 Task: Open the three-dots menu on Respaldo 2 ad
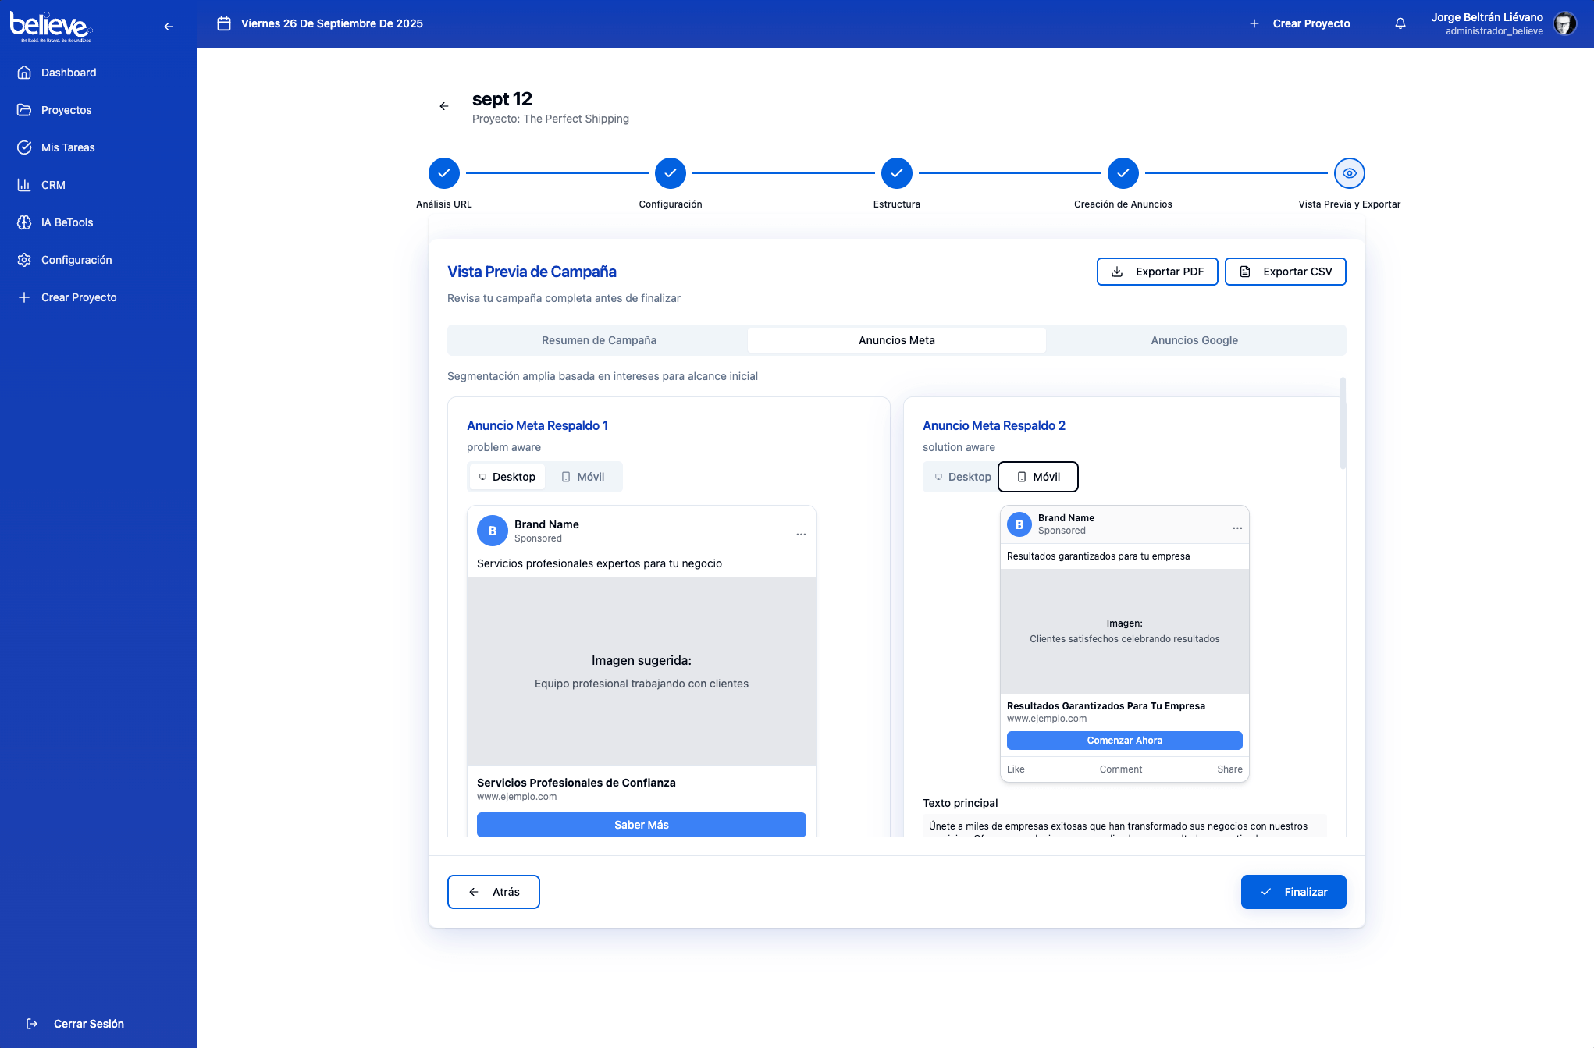1237,528
